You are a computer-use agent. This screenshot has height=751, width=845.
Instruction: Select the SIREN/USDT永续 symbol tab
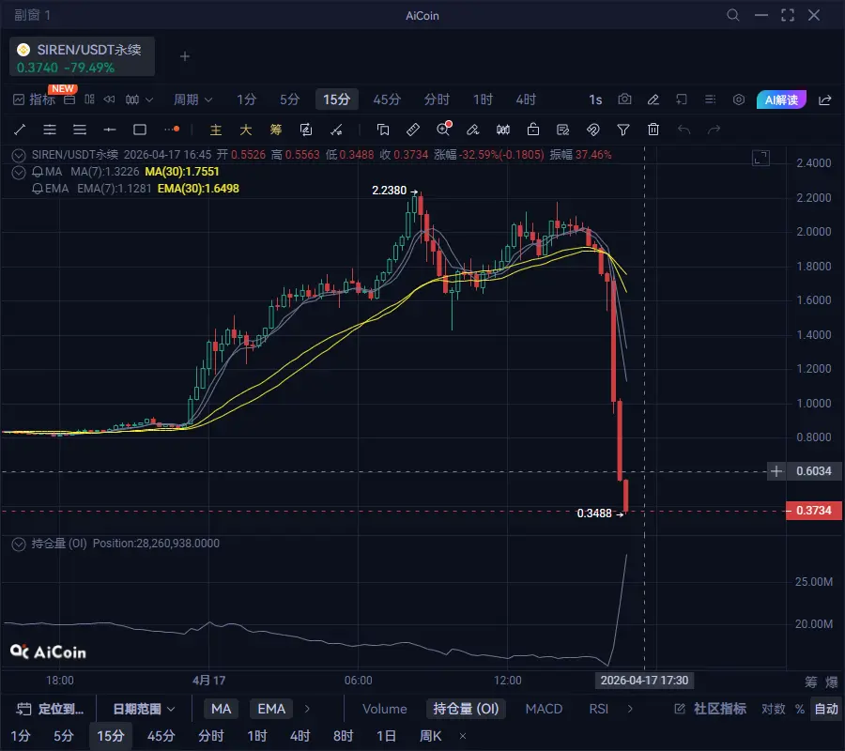82,56
